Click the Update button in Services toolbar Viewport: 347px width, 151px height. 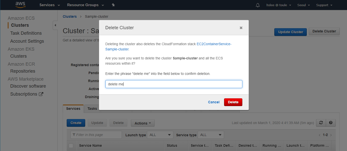click(97, 123)
